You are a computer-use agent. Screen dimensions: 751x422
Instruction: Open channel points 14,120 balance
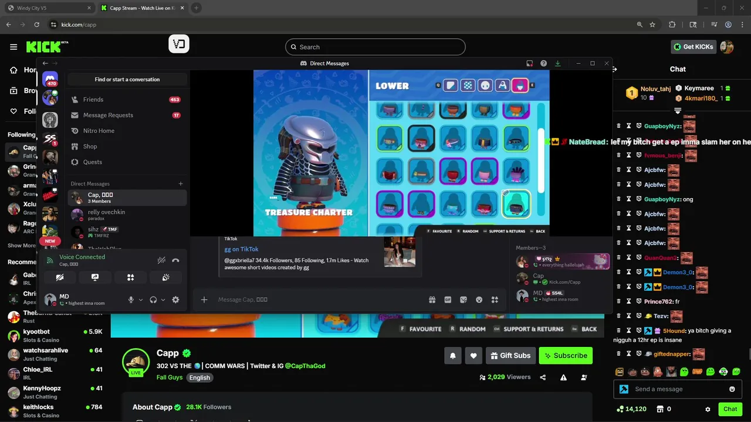[631, 409]
